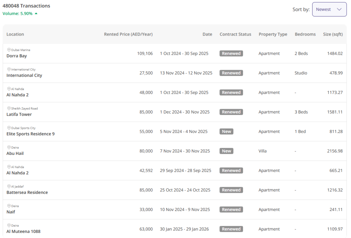Click the location pin icon beside Dubai Marina
351x238 pixels.
coord(9,50)
